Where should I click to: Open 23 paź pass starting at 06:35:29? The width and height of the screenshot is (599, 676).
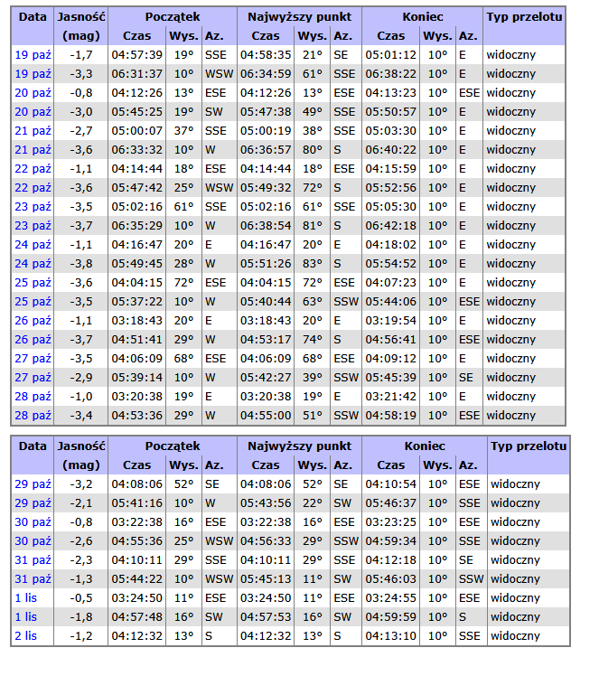tap(33, 225)
